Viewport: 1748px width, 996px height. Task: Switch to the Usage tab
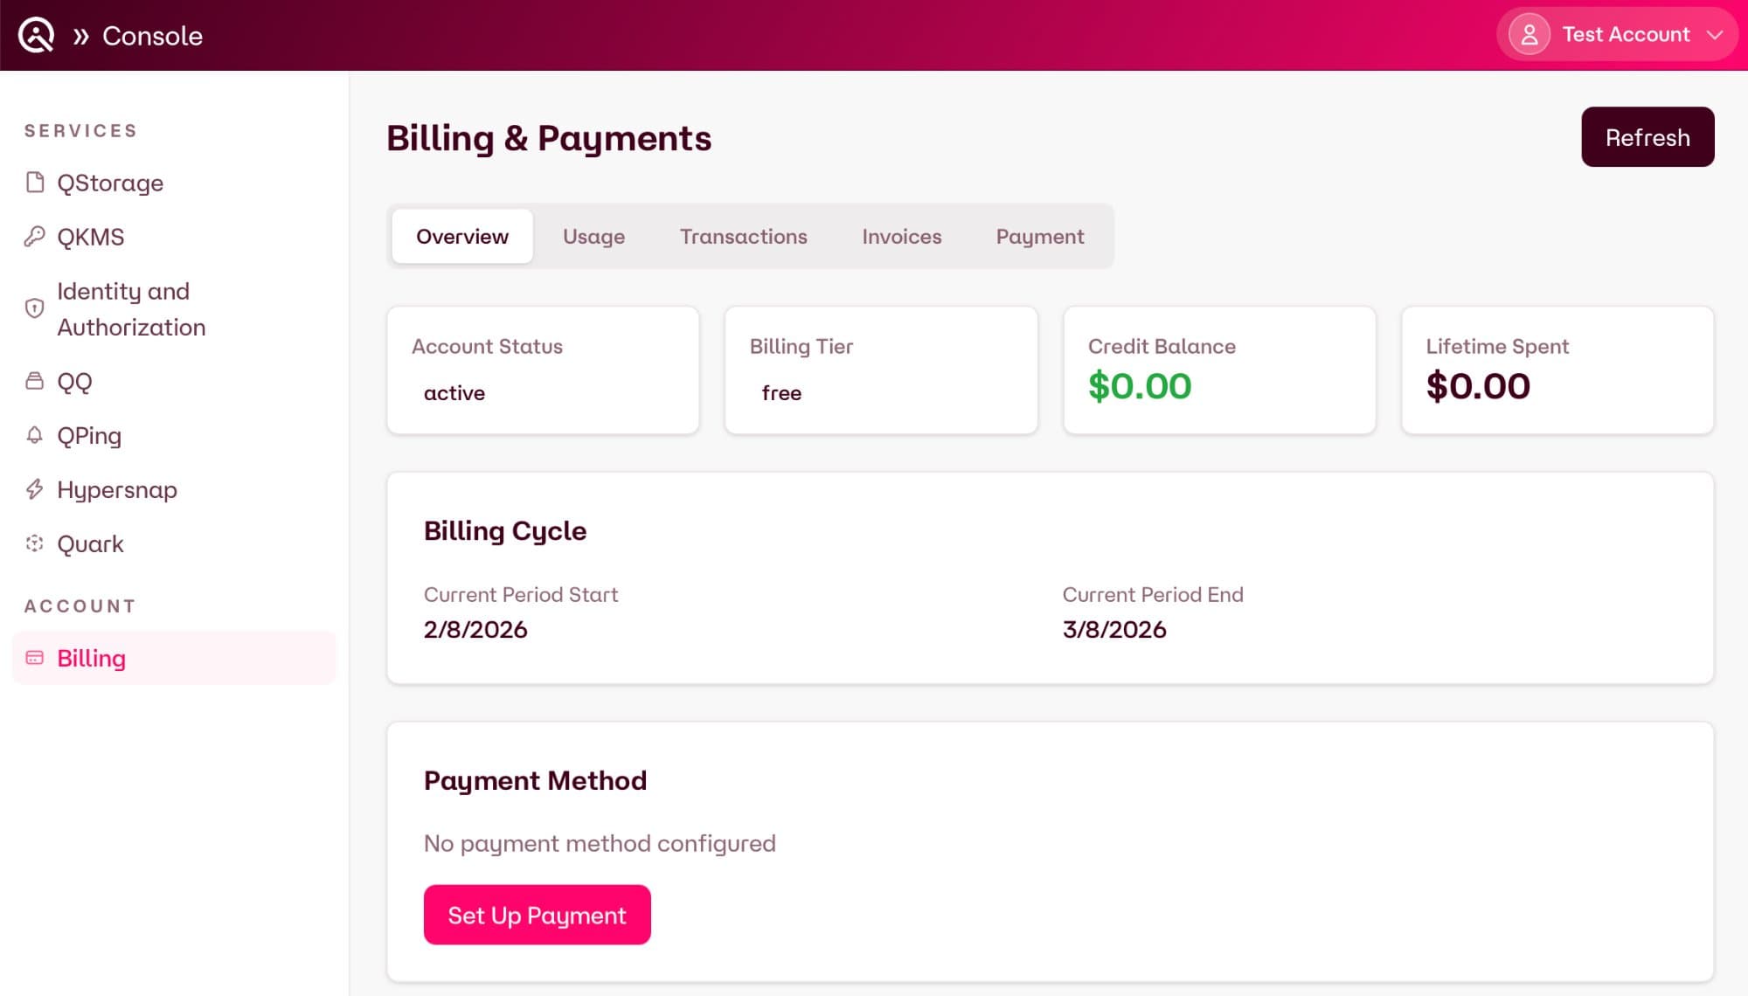coord(593,237)
